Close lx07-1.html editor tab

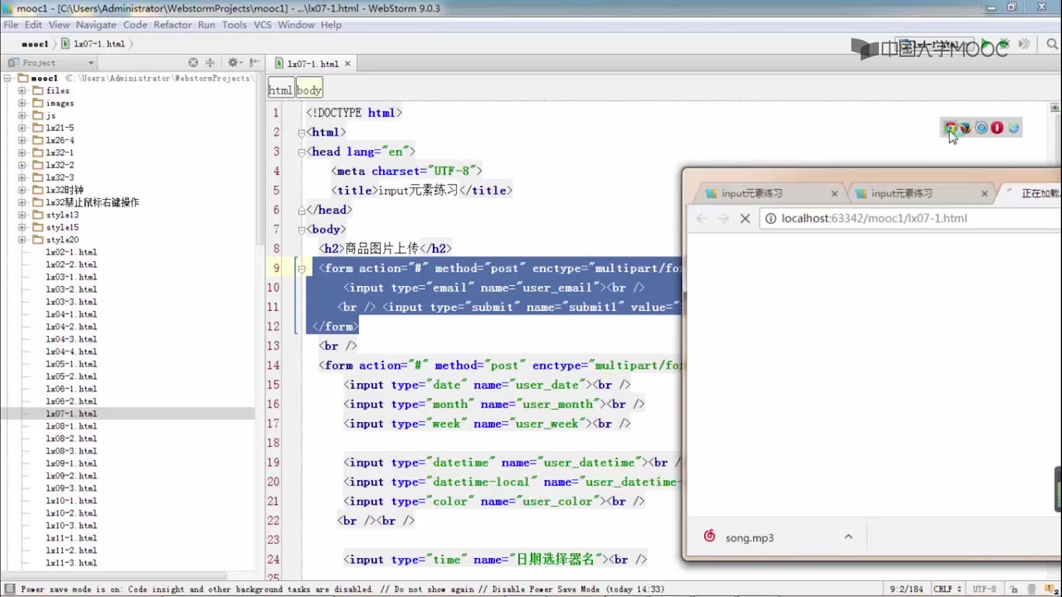tap(347, 64)
